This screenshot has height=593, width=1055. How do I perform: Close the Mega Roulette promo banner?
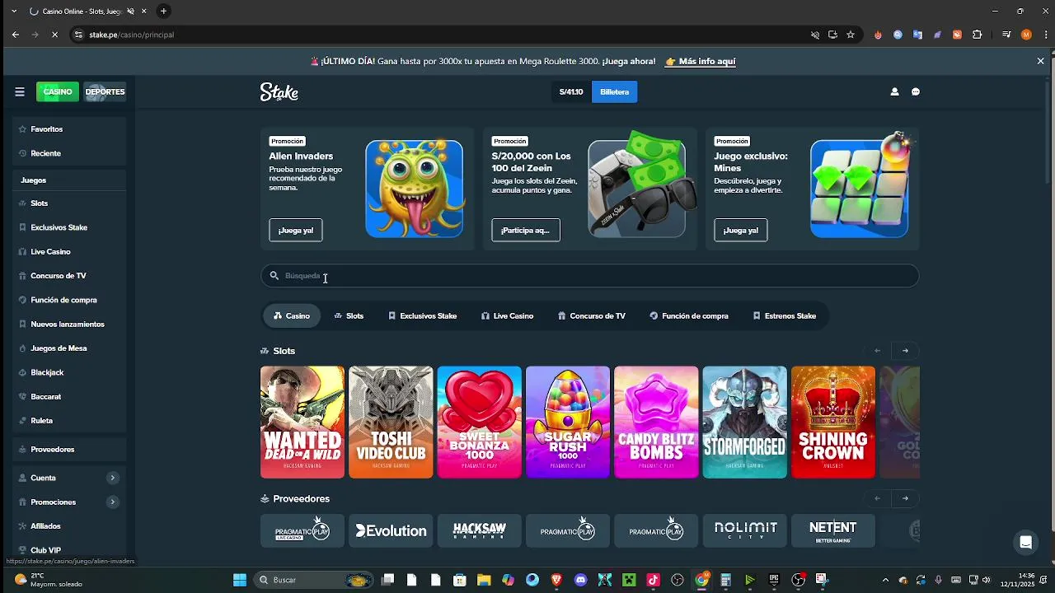coord(1040,61)
